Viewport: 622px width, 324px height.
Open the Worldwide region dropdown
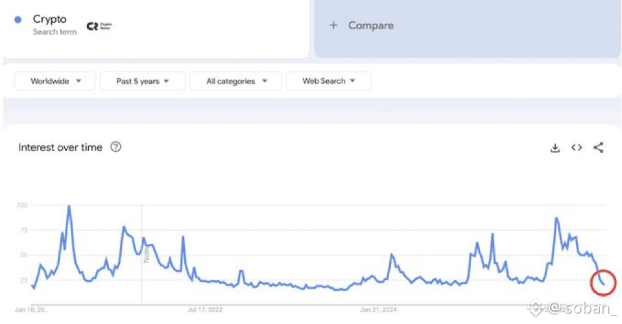pyautogui.click(x=56, y=81)
